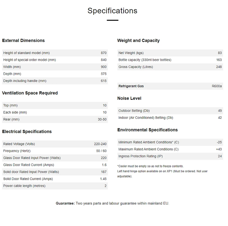
Task: Click the Electrical Specifications heading
Action: (27, 131)
